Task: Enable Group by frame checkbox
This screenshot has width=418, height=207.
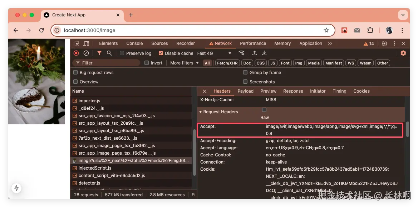Action: click(x=245, y=73)
